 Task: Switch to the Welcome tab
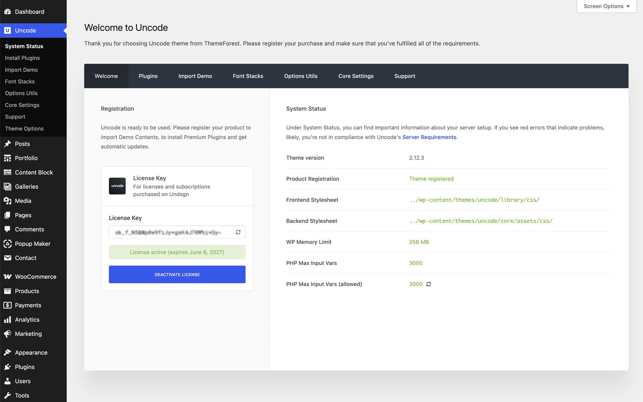(x=106, y=76)
